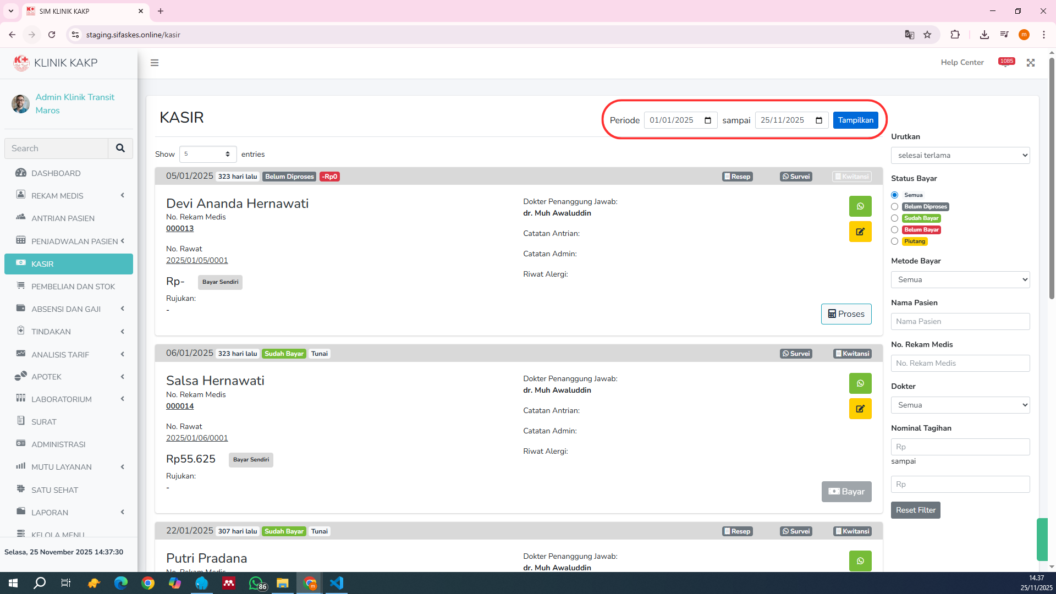Select the Belum Diproses status radio
Viewport: 1056px width, 594px height.
point(894,207)
